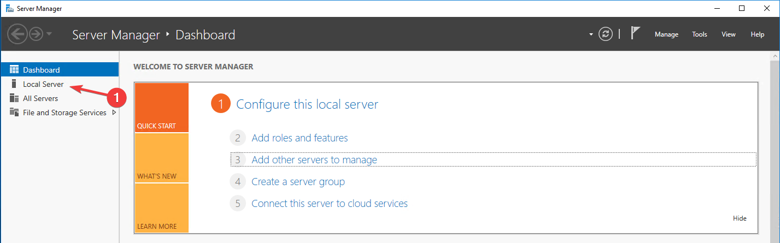This screenshot has height=243, width=780.
Task: Minimize the Server Manager window
Action: (717, 8)
